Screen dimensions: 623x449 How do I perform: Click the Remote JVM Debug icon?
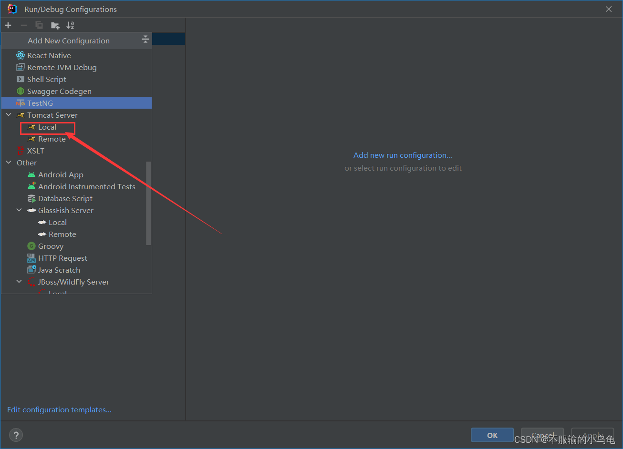[x=21, y=67]
